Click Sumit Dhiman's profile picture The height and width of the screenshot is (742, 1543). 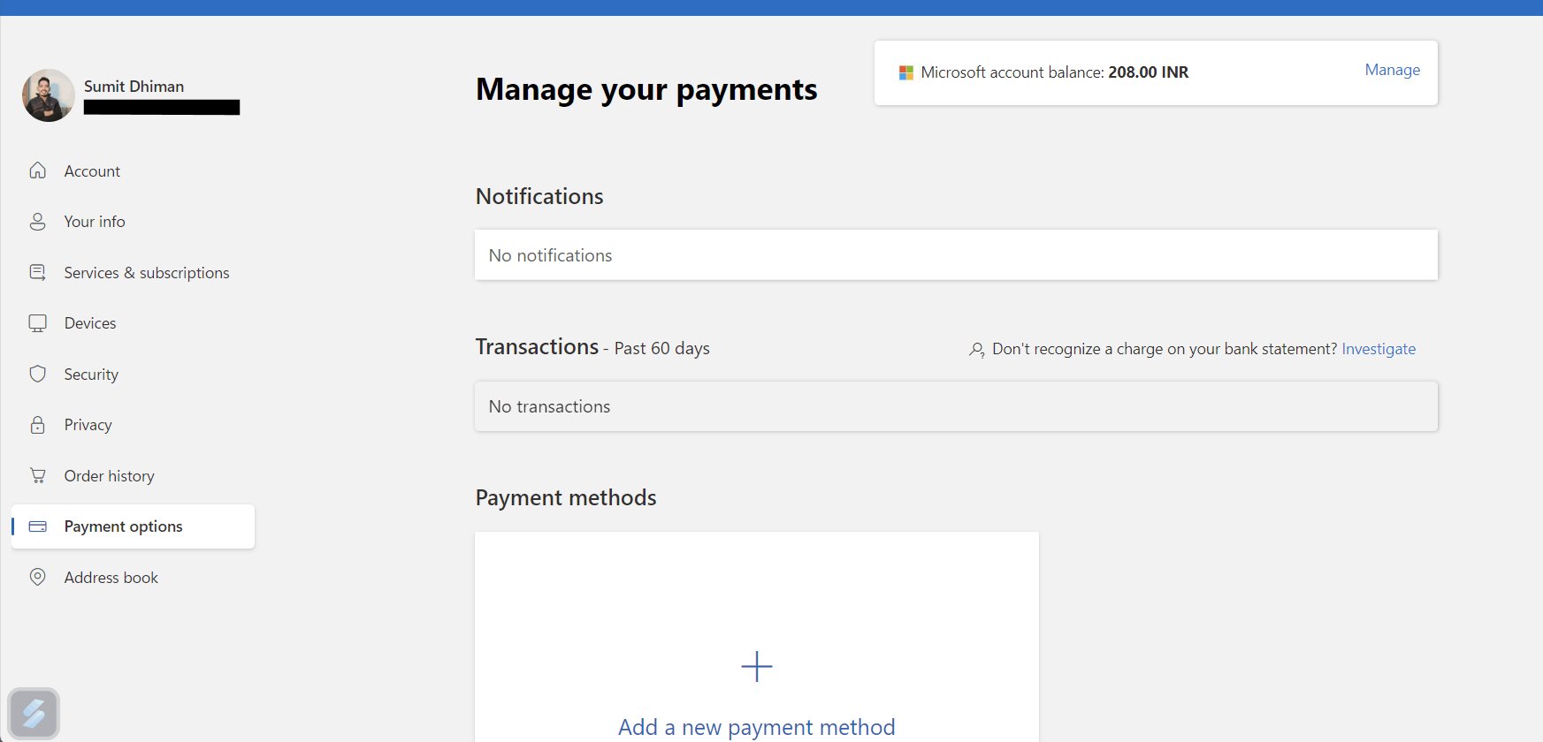(x=48, y=95)
